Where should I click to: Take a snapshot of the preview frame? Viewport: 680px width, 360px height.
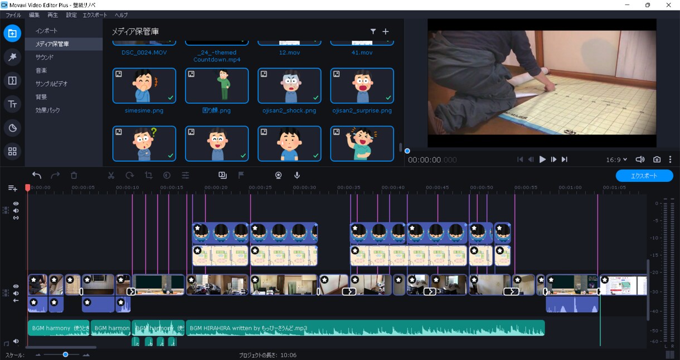(x=657, y=159)
